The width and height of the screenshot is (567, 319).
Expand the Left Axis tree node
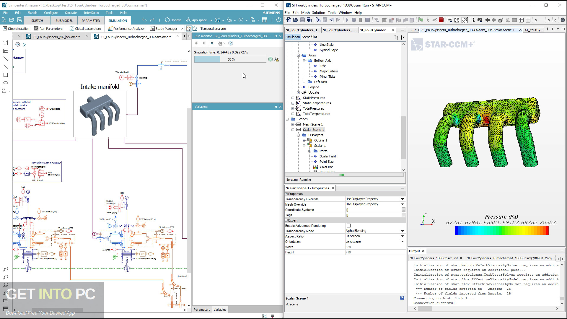click(304, 82)
